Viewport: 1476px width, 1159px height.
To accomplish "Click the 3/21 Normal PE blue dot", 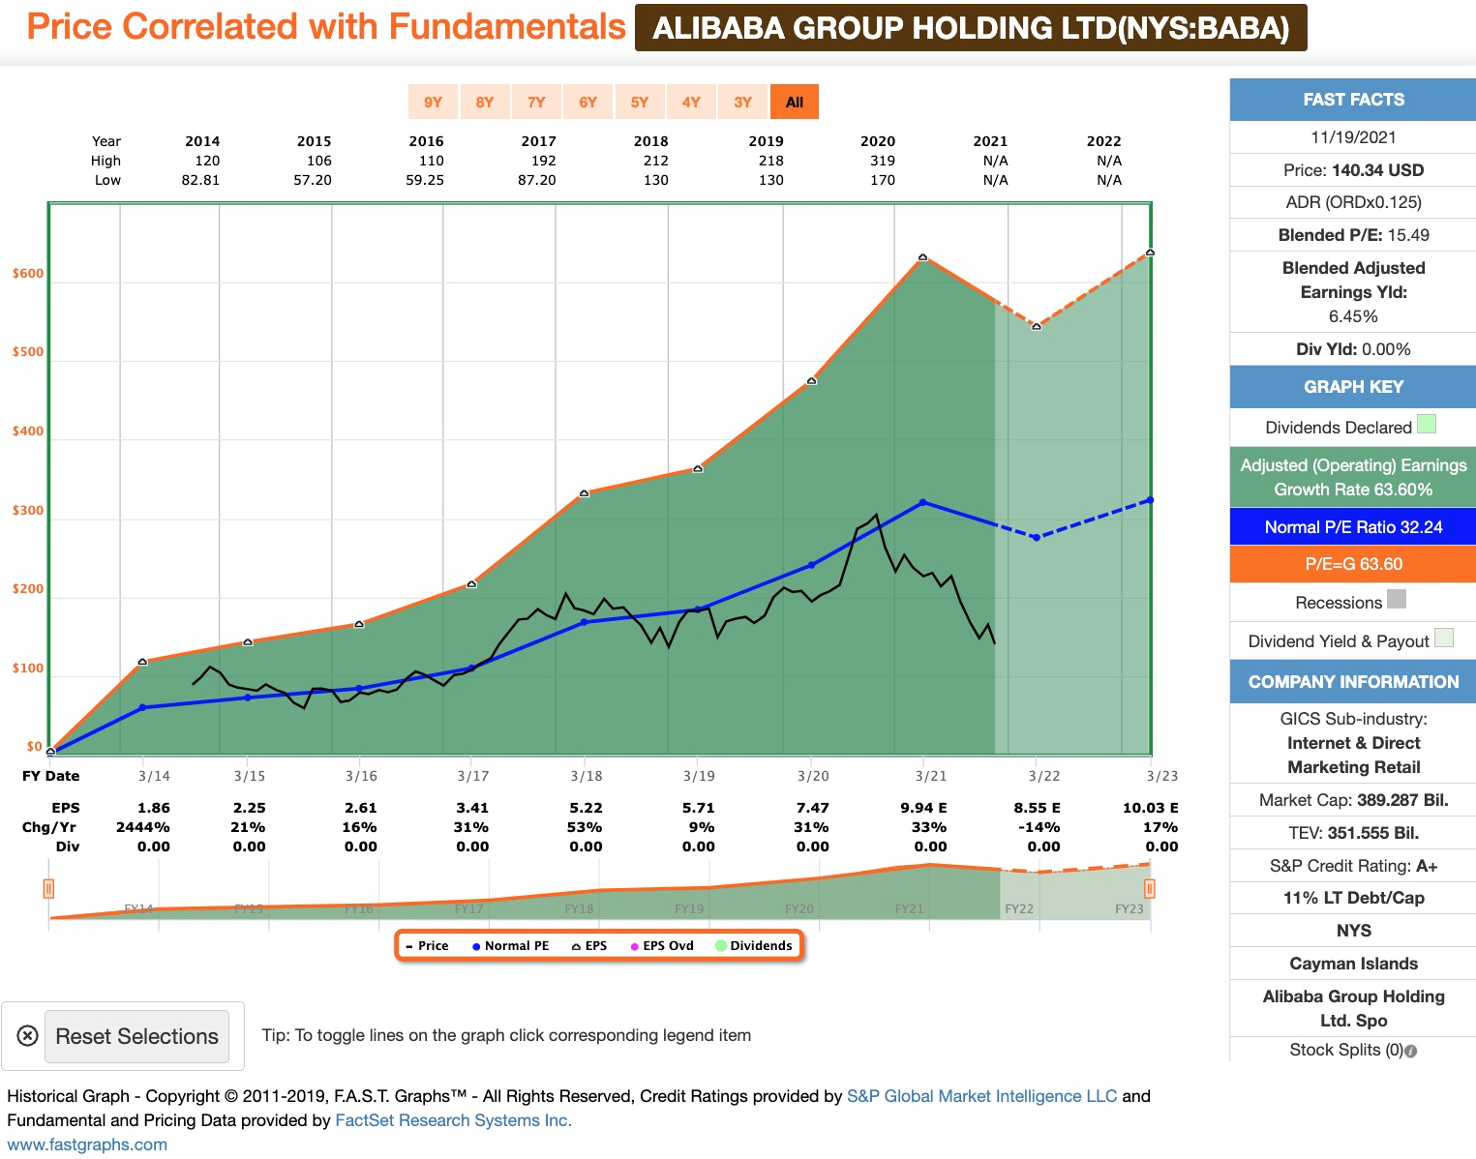I will point(922,502).
